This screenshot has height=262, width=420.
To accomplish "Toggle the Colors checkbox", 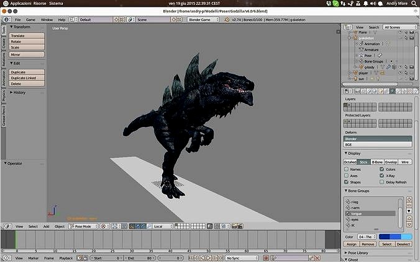I will [x=381, y=169].
